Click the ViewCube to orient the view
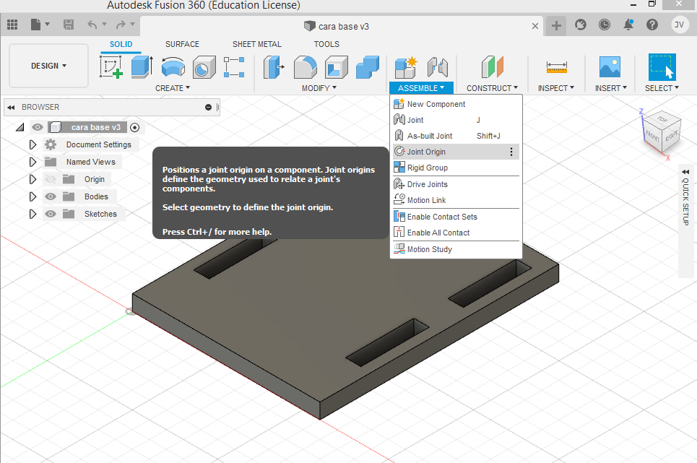Viewport: 697px width, 463px height. [x=662, y=133]
